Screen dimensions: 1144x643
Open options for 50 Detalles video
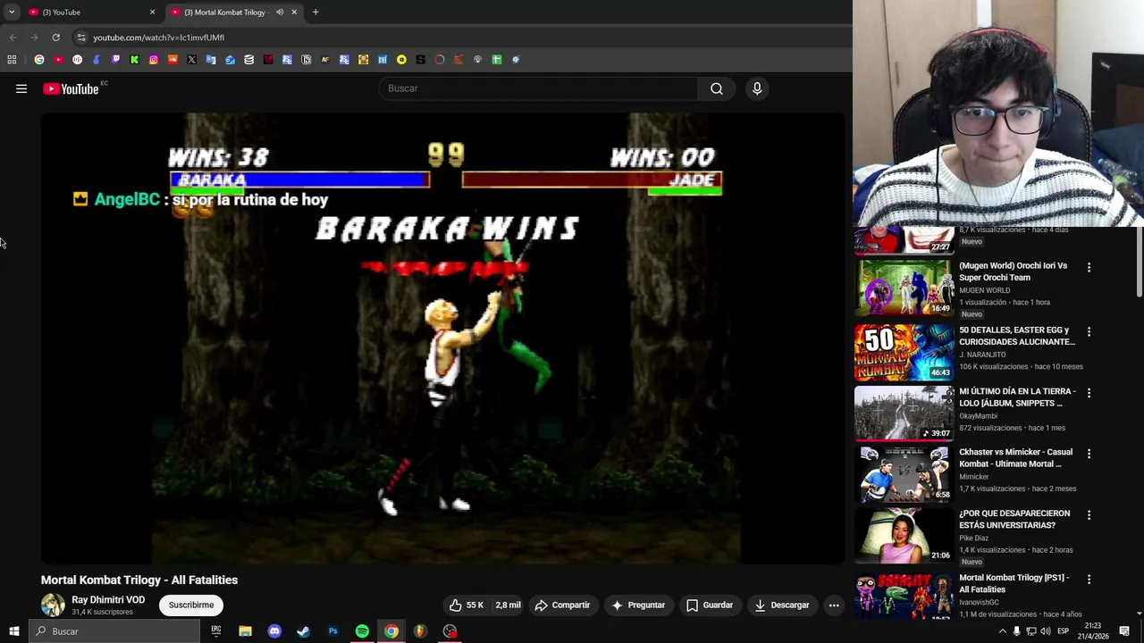(1089, 331)
